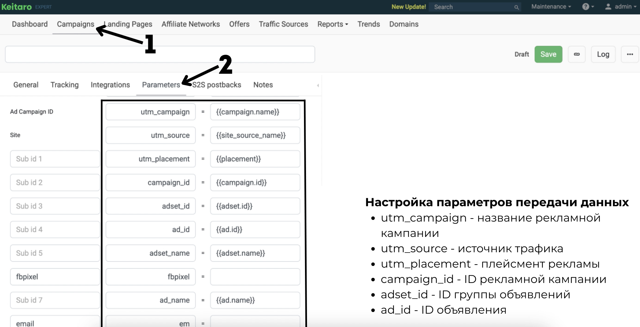Click the New Update! link
The width and height of the screenshot is (640, 327).
pos(409,7)
